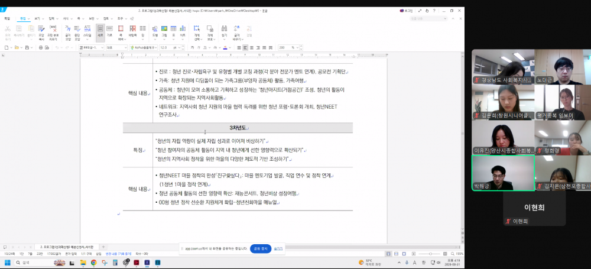
Task: Adjust the zoom slider in the status bar
Action: tap(430, 254)
